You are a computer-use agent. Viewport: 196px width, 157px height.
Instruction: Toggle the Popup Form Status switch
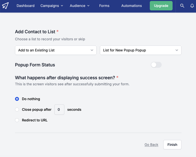(x=156, y=65)
